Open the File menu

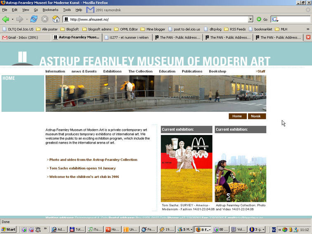pos(5,10)
